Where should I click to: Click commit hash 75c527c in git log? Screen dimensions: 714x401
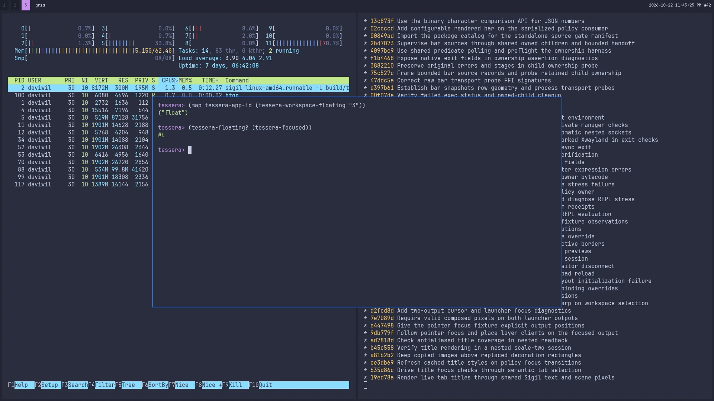click(382, 73)
